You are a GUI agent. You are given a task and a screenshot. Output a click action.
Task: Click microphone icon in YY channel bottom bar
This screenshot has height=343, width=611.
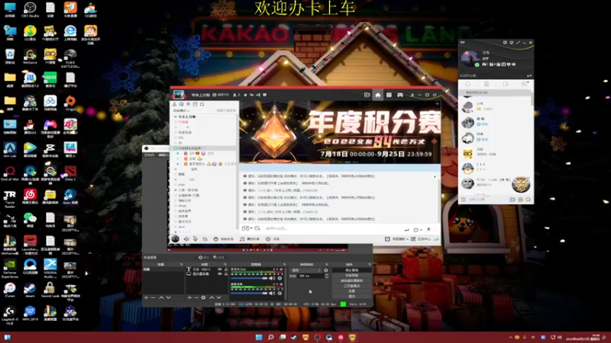coord(196,239)
